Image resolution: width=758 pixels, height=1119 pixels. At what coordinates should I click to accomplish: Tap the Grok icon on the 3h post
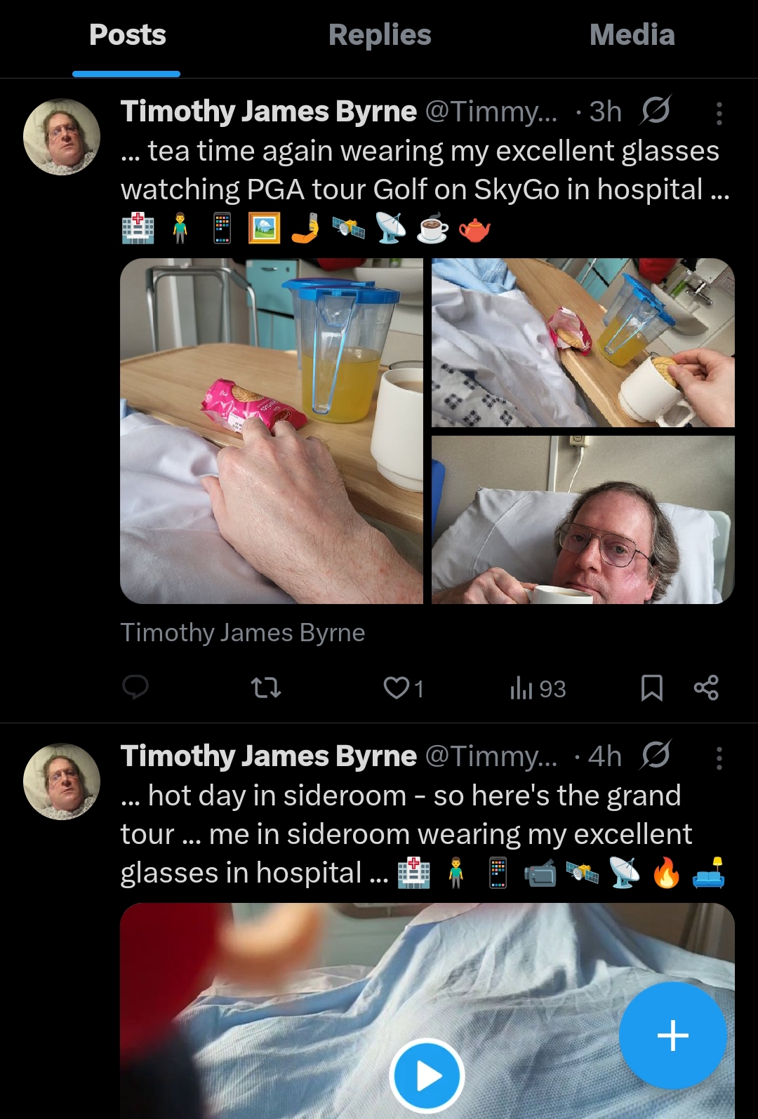tap(656, 110)
